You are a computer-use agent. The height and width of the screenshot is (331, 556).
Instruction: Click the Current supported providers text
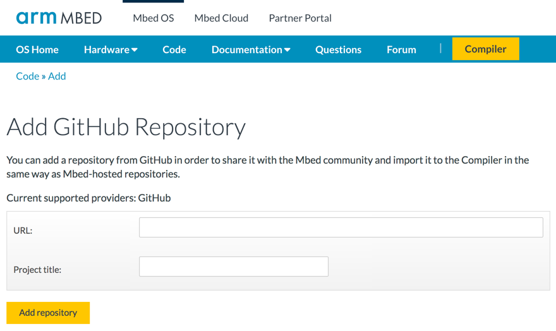pos(88,198)
